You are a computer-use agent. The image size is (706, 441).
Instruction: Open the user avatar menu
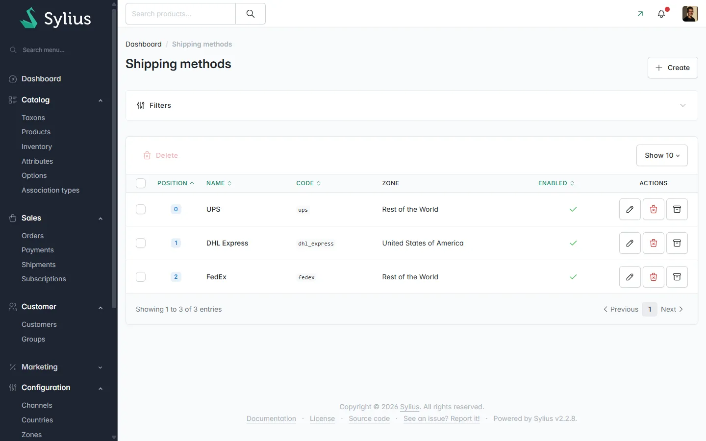(690, 14)
